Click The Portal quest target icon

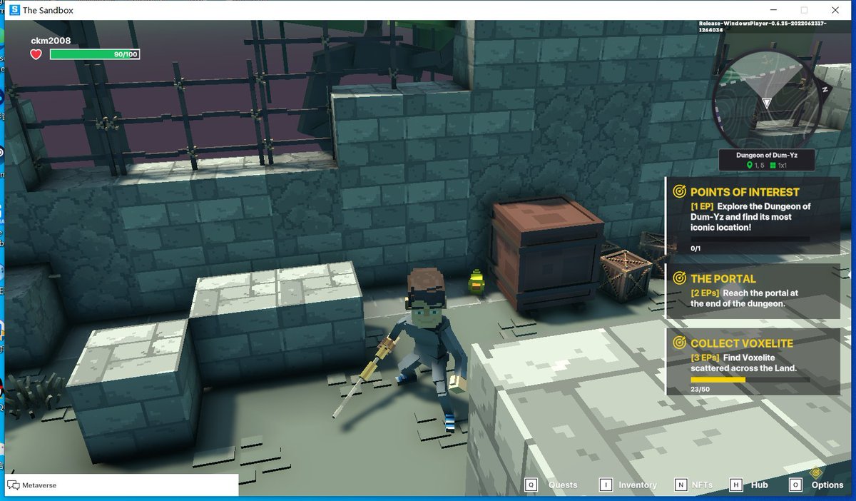(x=679, y=278)
